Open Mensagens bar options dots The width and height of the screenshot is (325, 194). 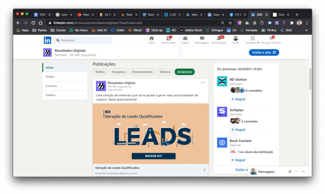coord(297,171)
